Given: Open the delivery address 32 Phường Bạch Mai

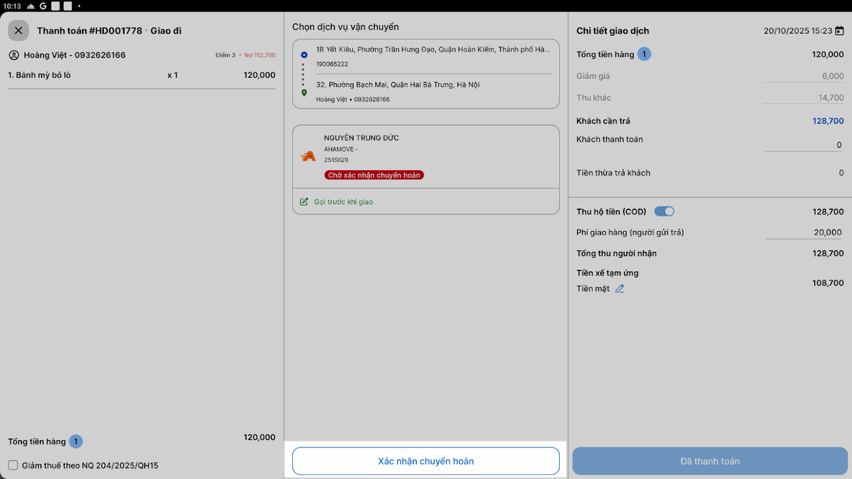Looking at the screenshot, I should click(x=398, y=85).
